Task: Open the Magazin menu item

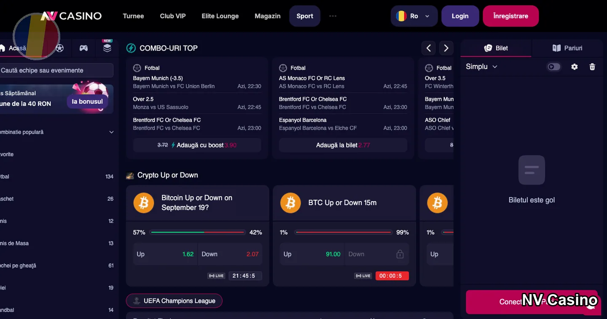Action: (x=268, y=16)
